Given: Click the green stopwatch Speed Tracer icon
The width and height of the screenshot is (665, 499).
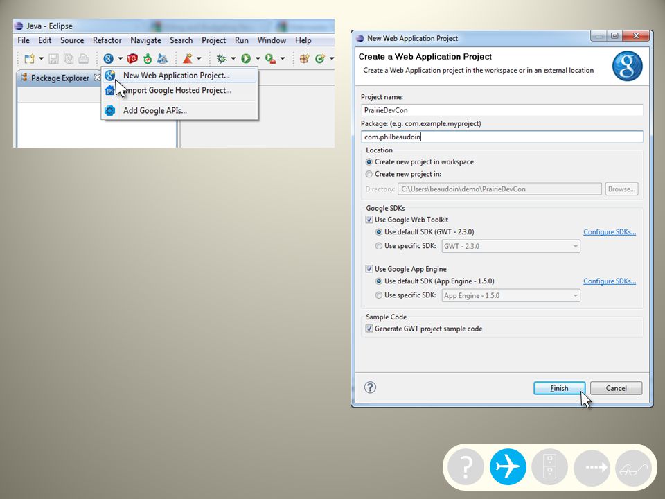Looking at the screenshot, I should [x=147, y=58].
